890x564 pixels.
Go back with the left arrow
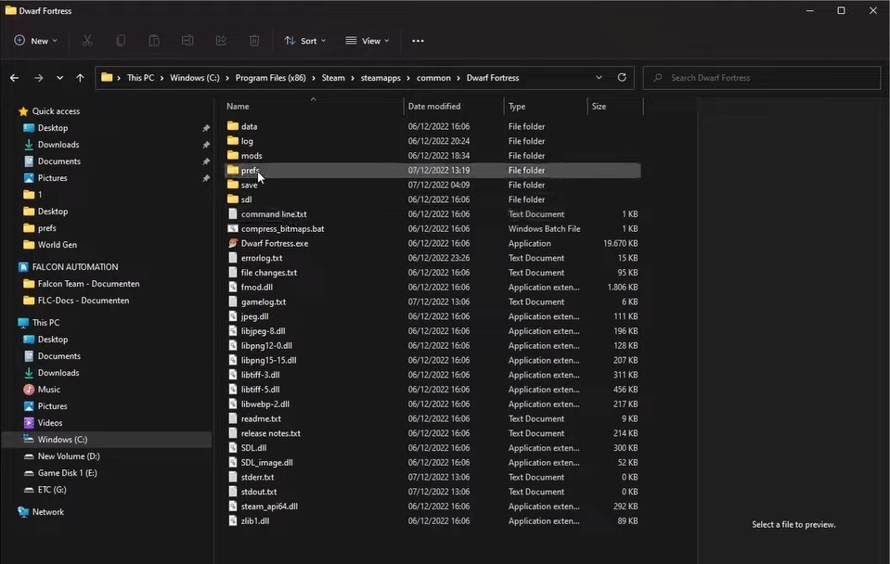[15, 78]
